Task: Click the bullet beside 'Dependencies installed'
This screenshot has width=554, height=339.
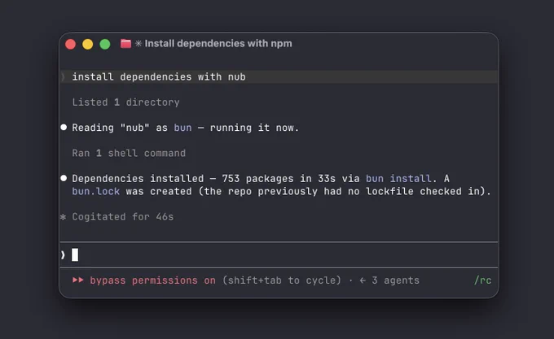Action: point(64,178)
